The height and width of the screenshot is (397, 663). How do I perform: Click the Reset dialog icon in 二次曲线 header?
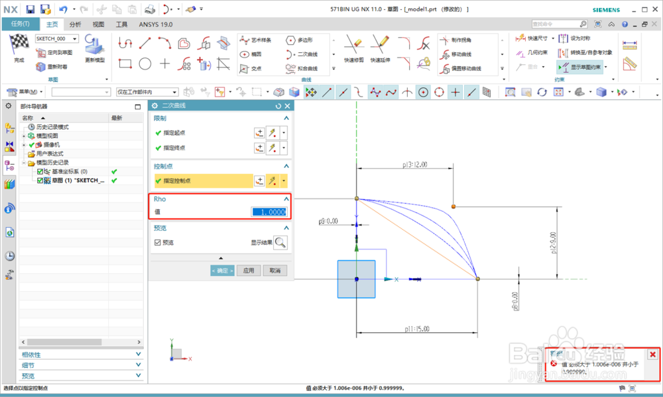(278, 106)
